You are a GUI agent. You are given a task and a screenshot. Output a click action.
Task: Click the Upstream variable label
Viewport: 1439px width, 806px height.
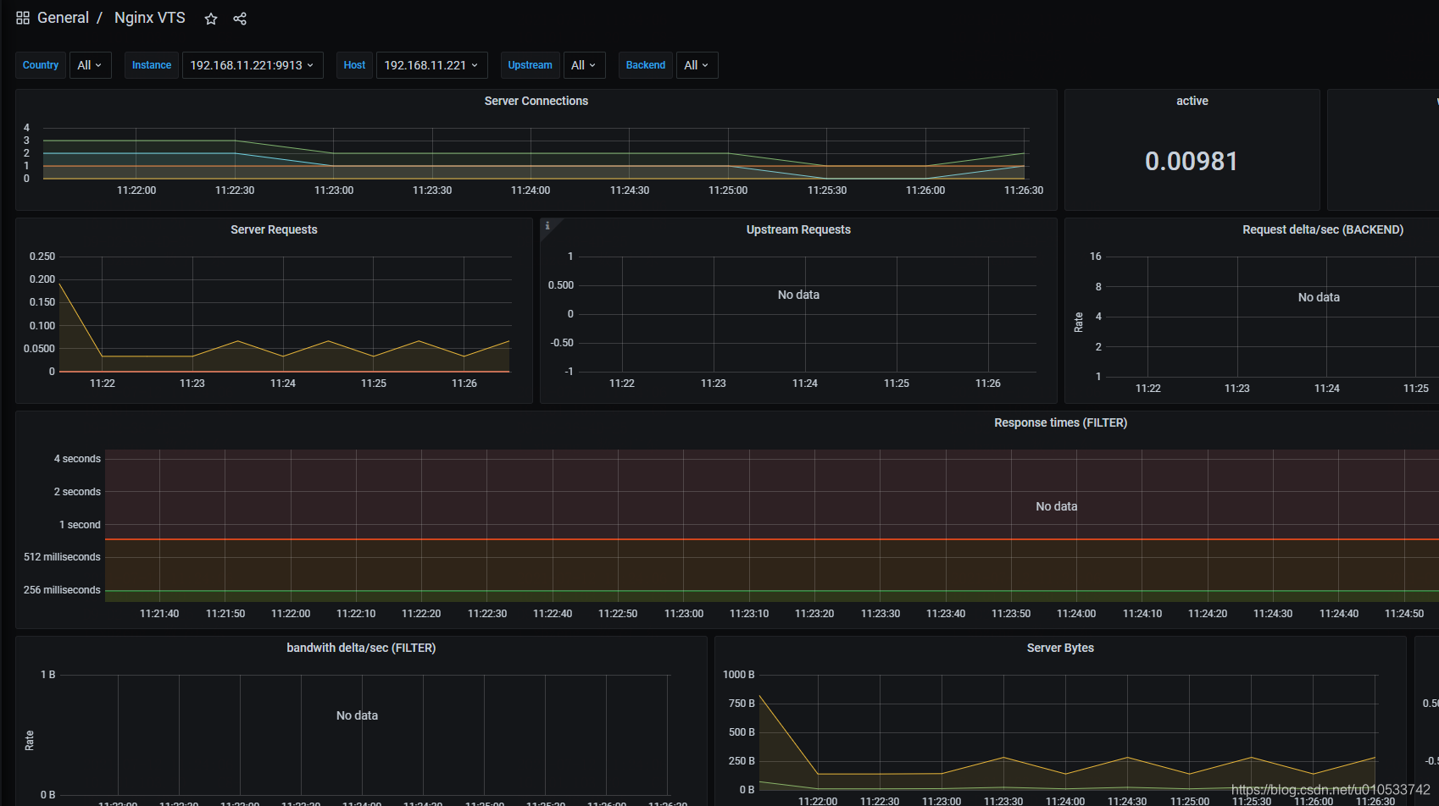click(530, 65)
